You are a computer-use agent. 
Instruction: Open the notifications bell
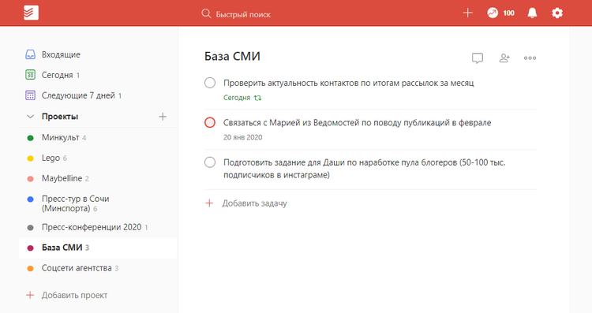pyautogui.click(x=532, y=13)
